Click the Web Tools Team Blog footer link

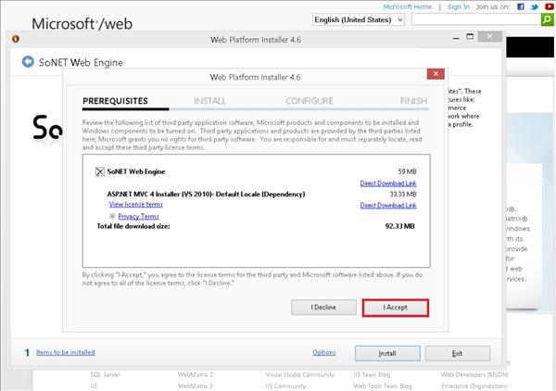pos(383,385)
